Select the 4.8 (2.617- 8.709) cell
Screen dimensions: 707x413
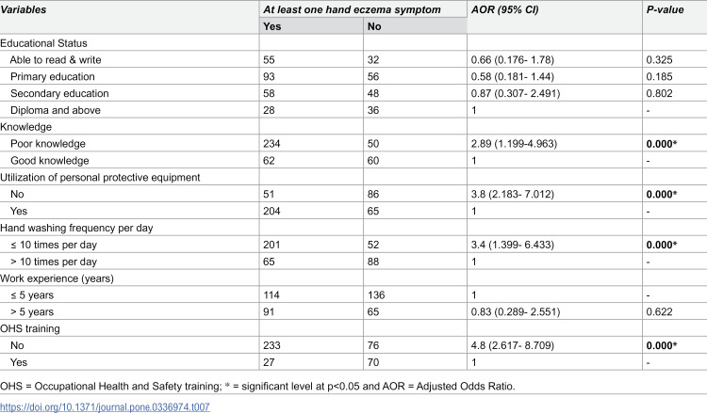(x=512, y=345)
